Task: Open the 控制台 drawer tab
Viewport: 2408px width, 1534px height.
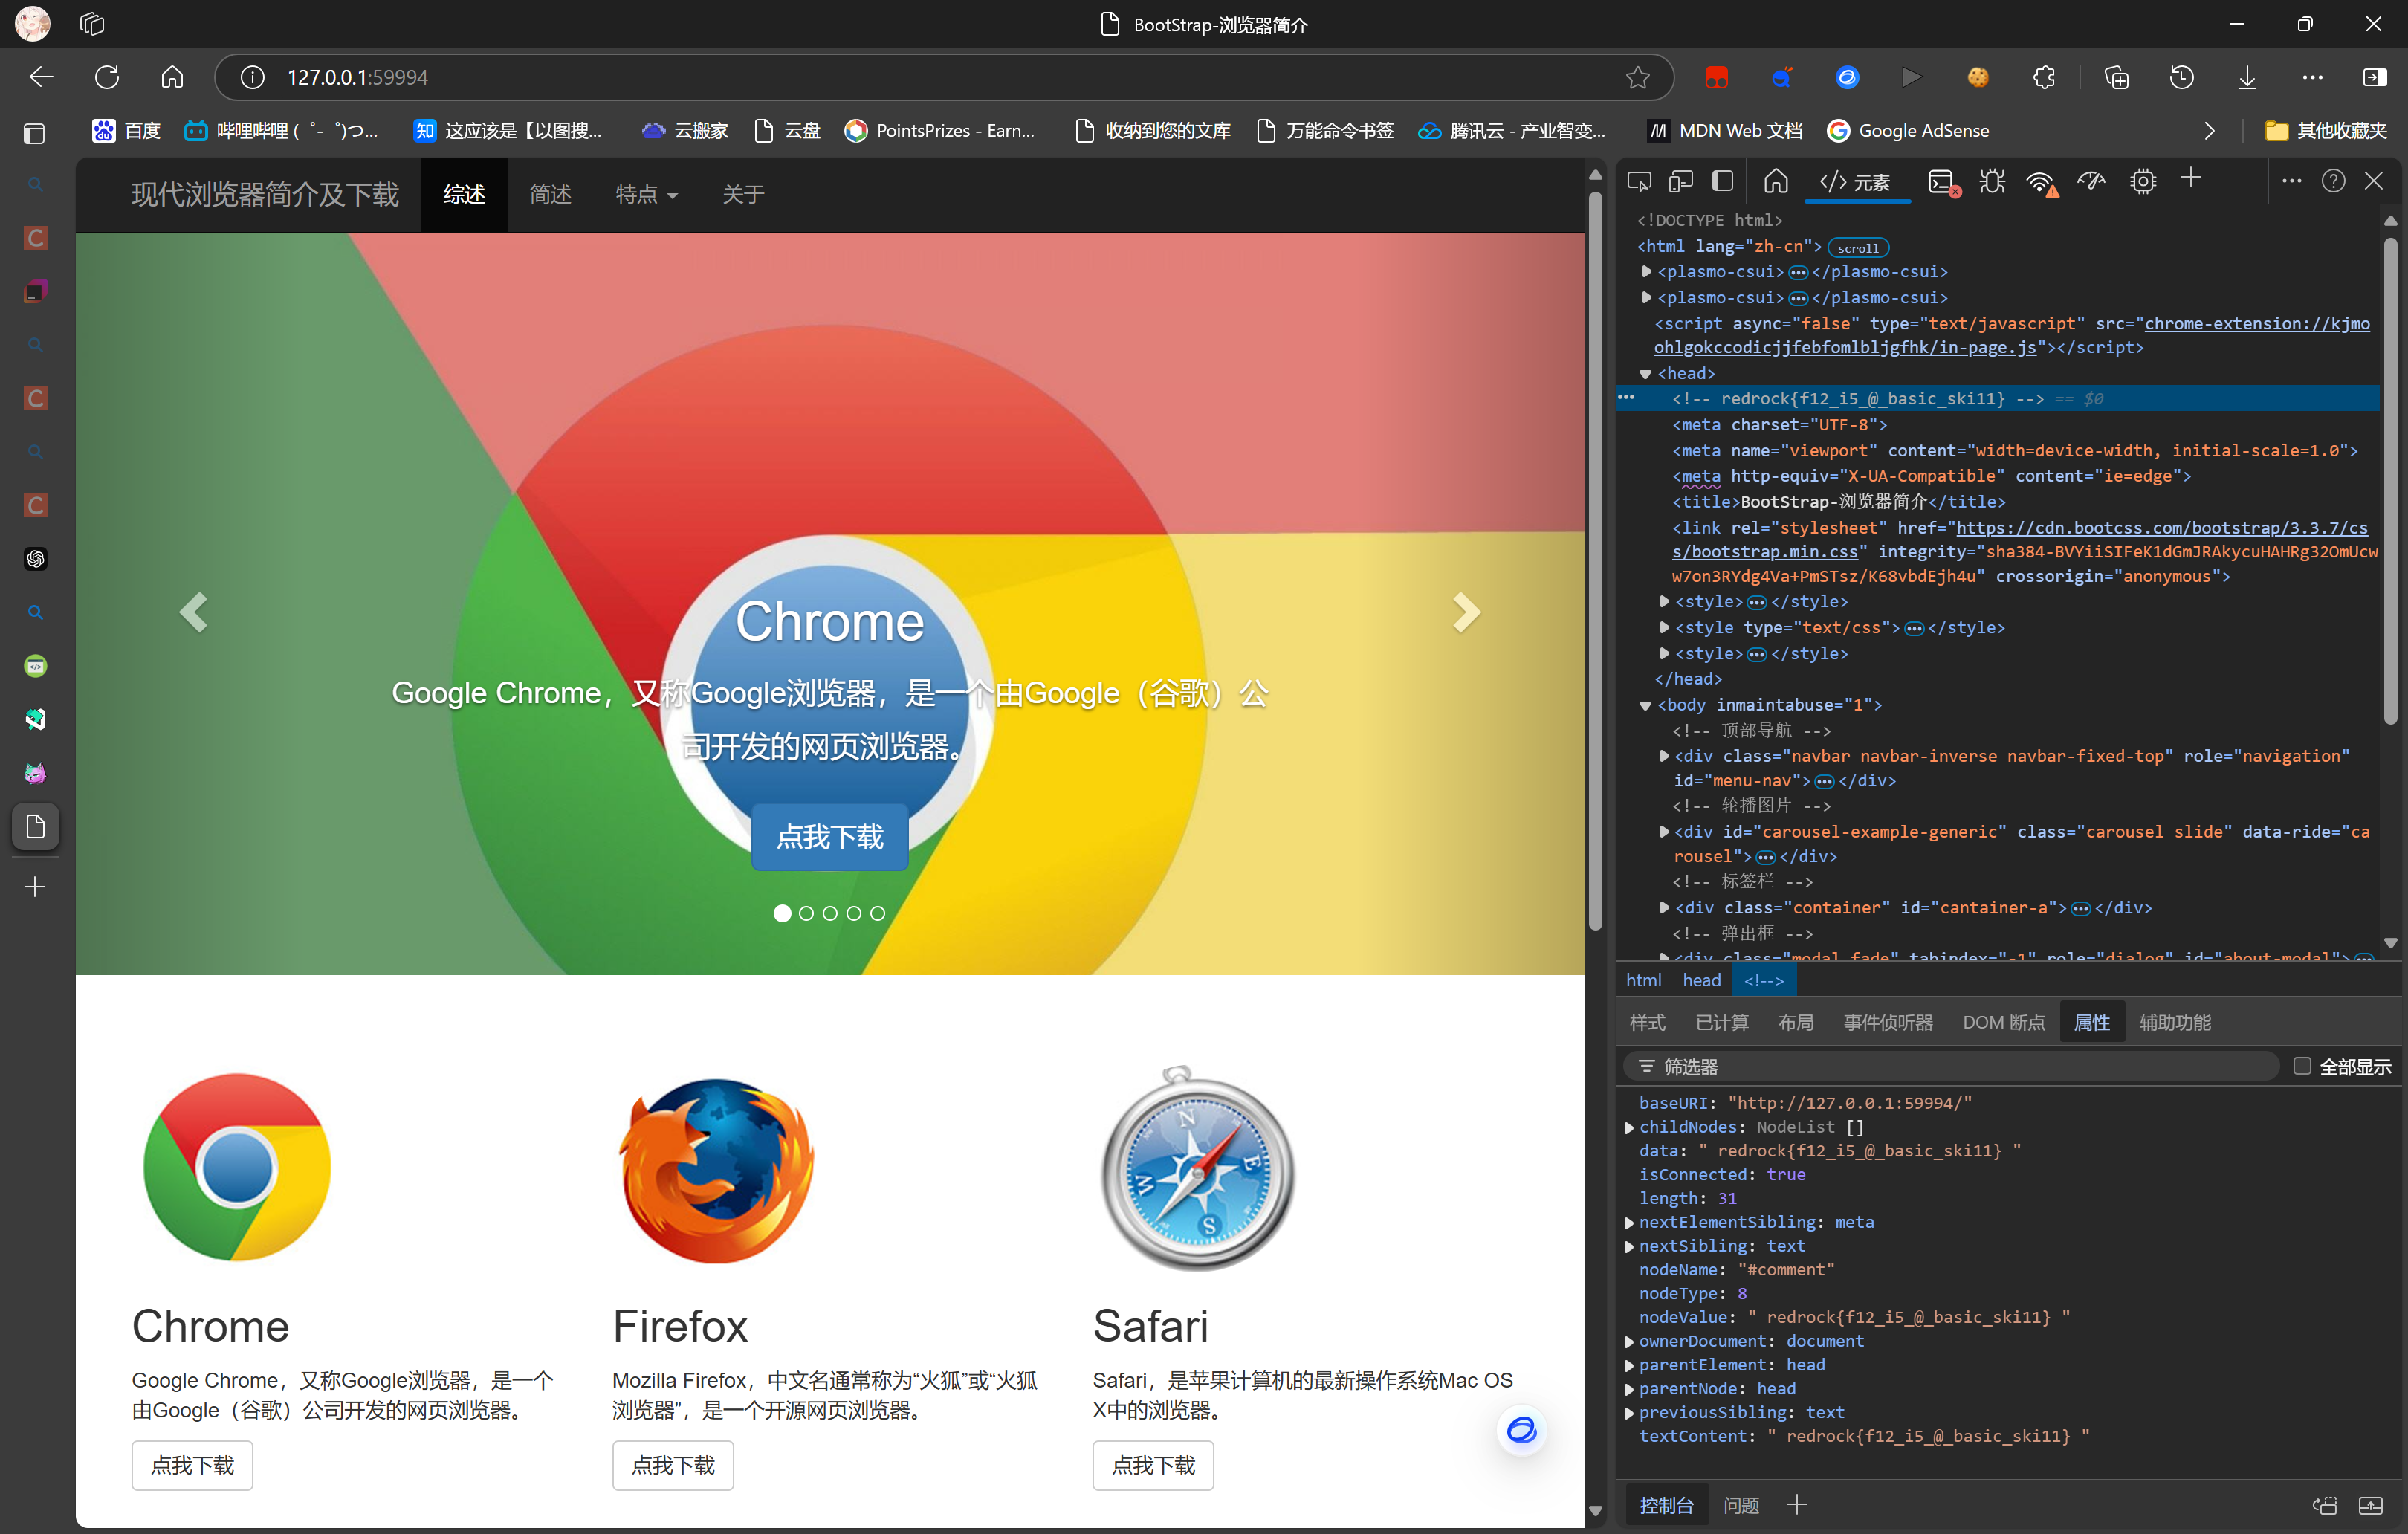Action: tap(1666, 1505)
